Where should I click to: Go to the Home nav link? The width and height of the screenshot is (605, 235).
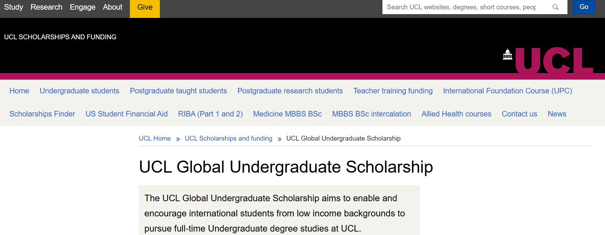(19, 91)
